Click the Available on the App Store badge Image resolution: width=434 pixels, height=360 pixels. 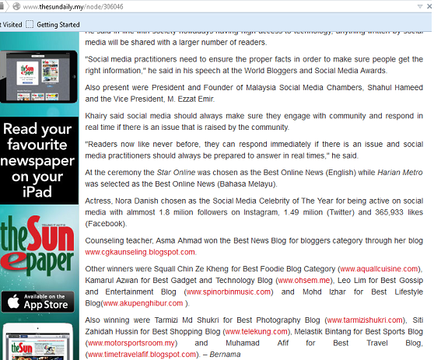click(38, 302)
